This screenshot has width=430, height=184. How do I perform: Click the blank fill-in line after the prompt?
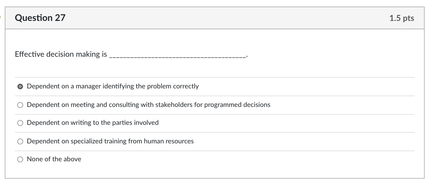tap(176, 56)
